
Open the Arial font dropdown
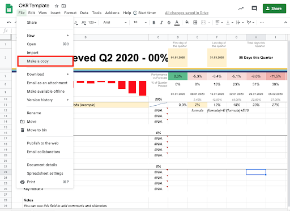(x=114, y=23)
